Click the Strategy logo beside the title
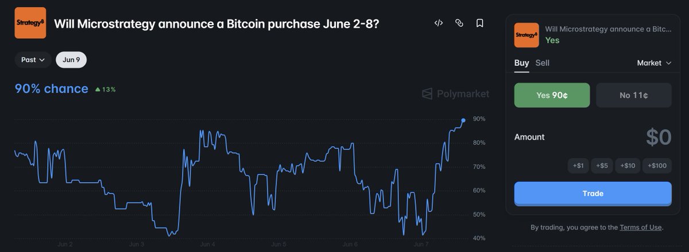 pos(30,23)
